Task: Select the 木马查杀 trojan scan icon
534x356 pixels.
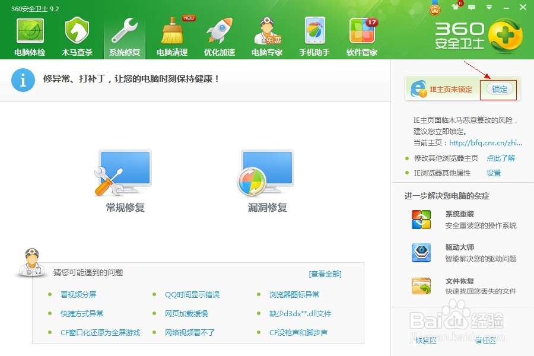Action: tap(77, 36)
